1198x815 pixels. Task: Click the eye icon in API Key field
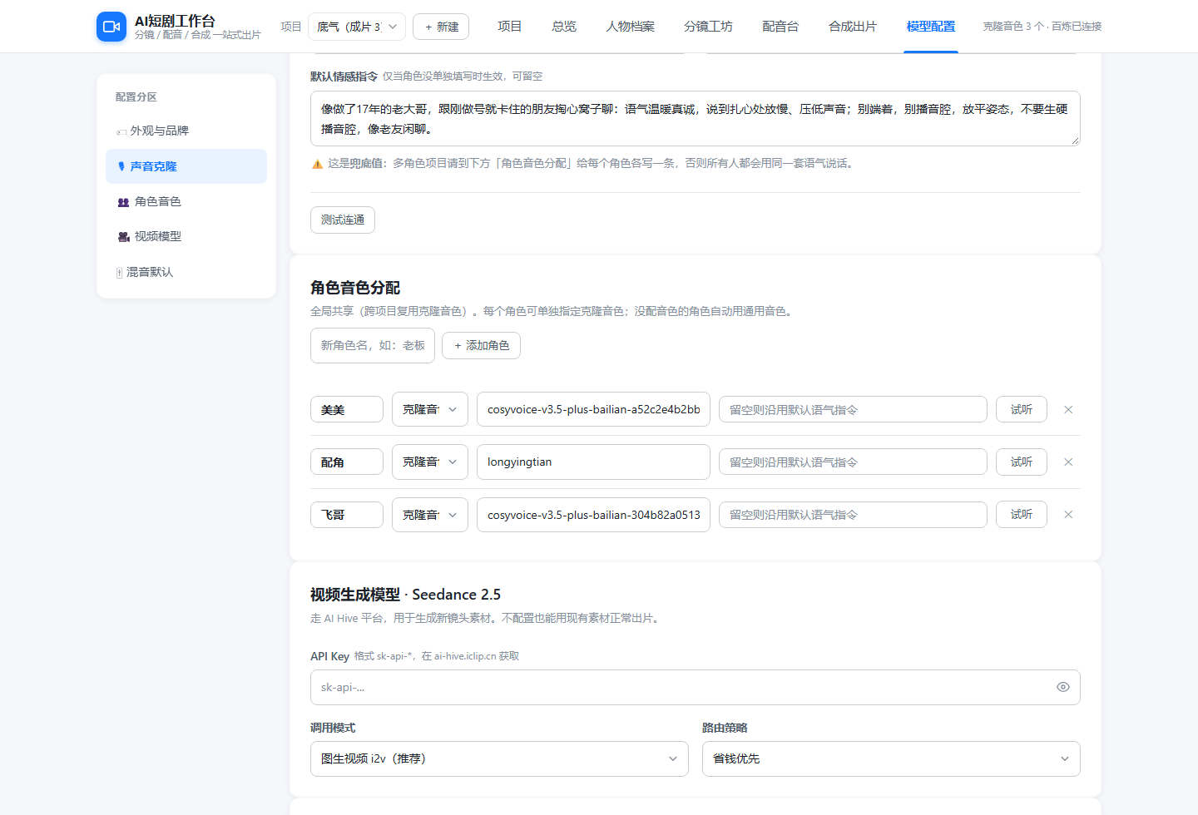click(x=1062, y=687)
